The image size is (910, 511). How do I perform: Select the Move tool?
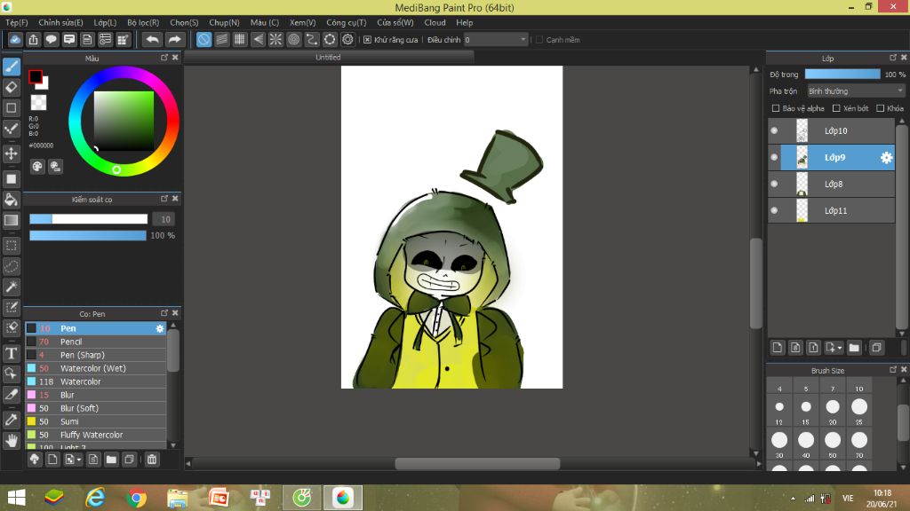click(11, 153)
